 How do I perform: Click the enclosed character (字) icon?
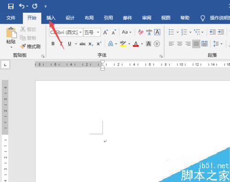coord(157,44)
